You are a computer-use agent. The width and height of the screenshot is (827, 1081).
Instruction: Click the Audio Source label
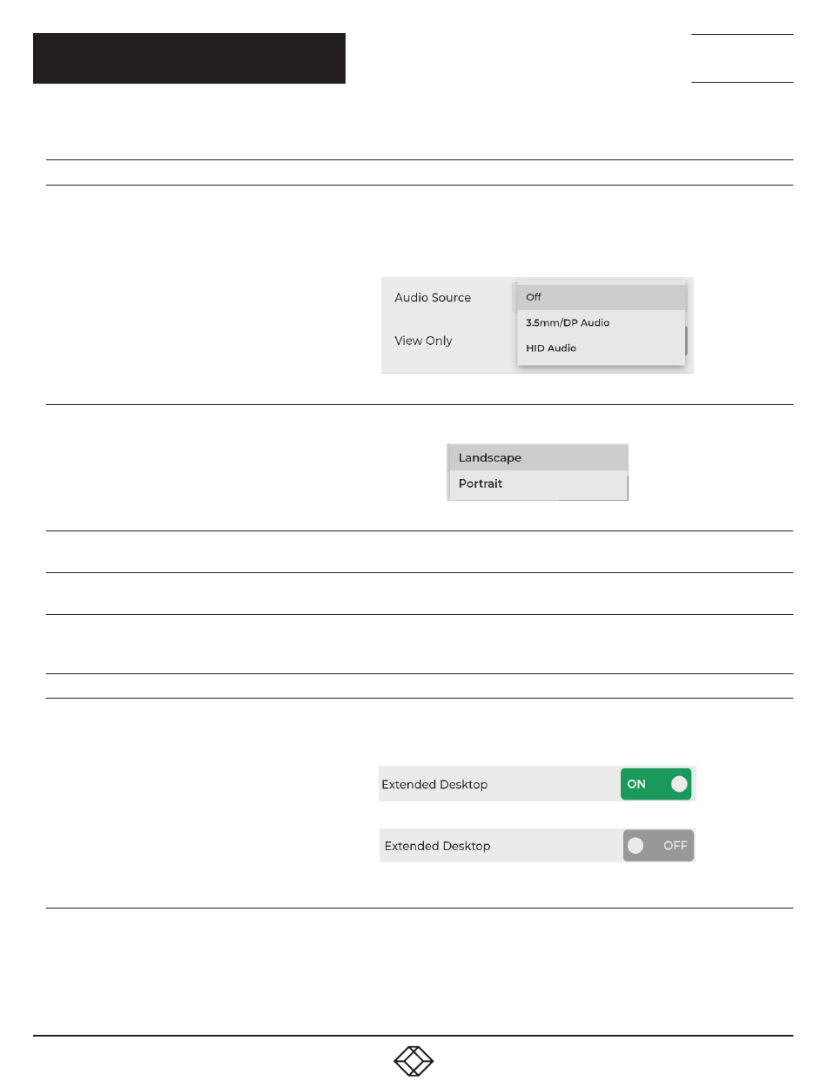coord(433,298)
